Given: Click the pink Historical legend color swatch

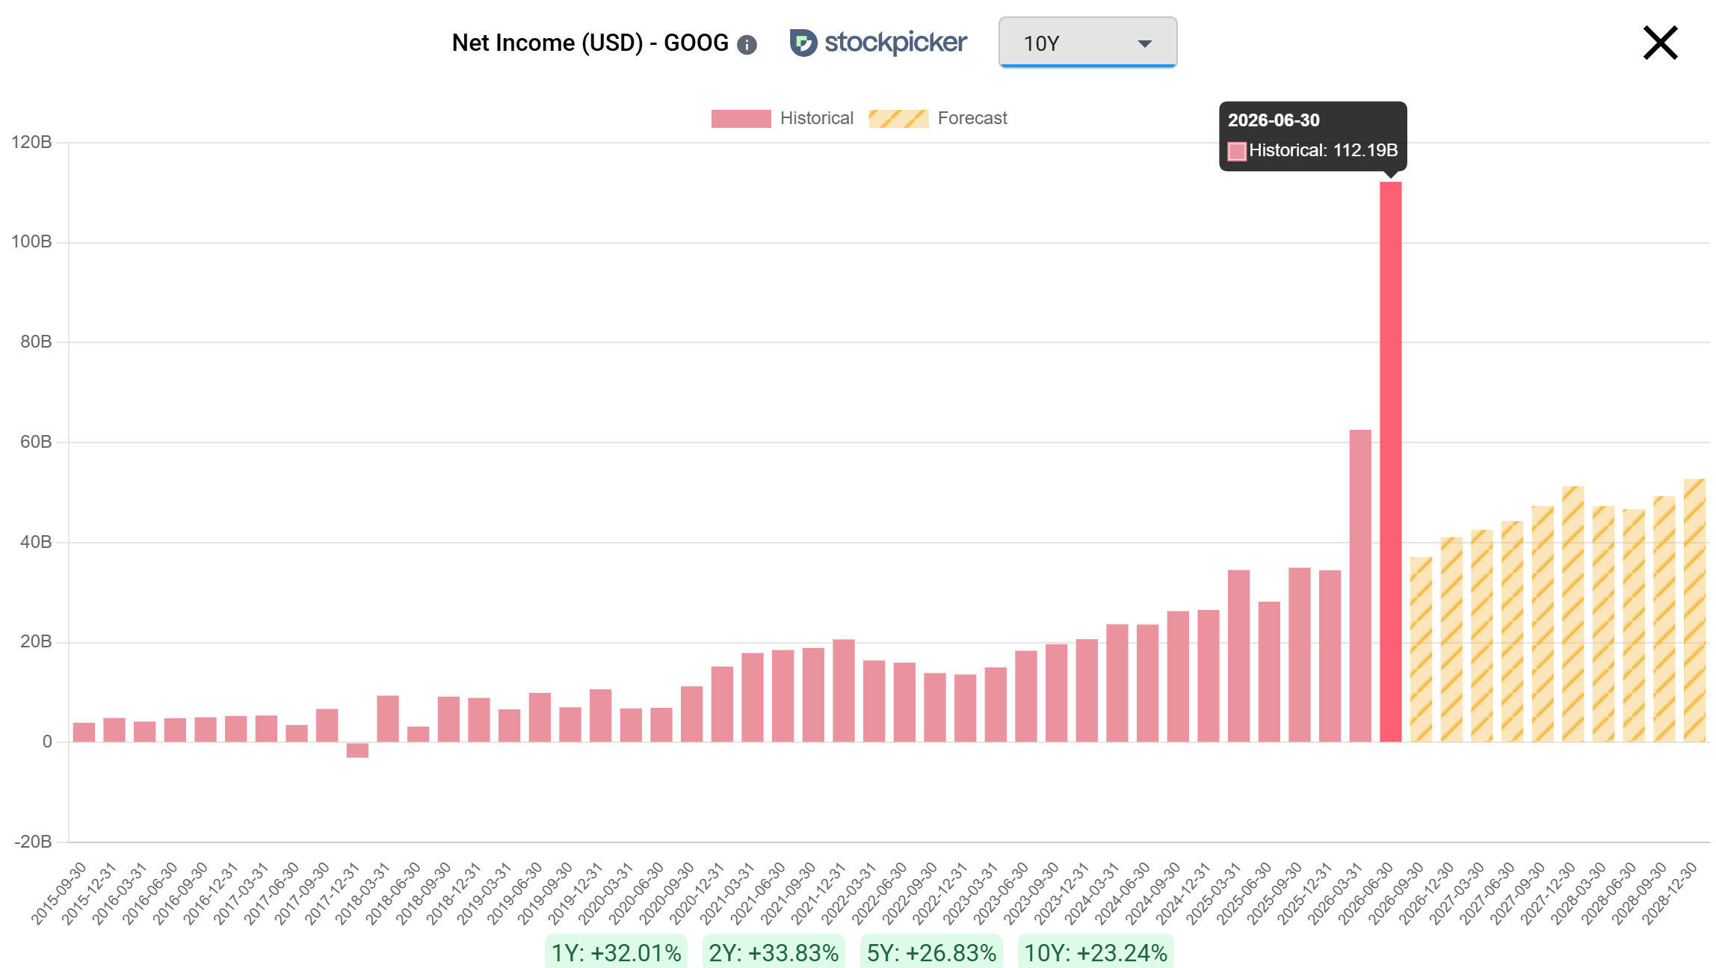Looking at the screenshot, I should point(741,119).
